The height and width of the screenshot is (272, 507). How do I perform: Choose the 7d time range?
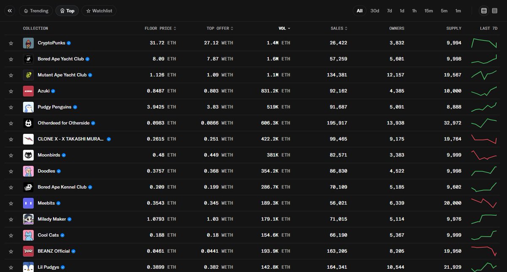tap(390, 11)
